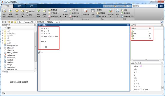Switch to the Plots (绘图) tab

pyautogui.click(x=19, y=6)
